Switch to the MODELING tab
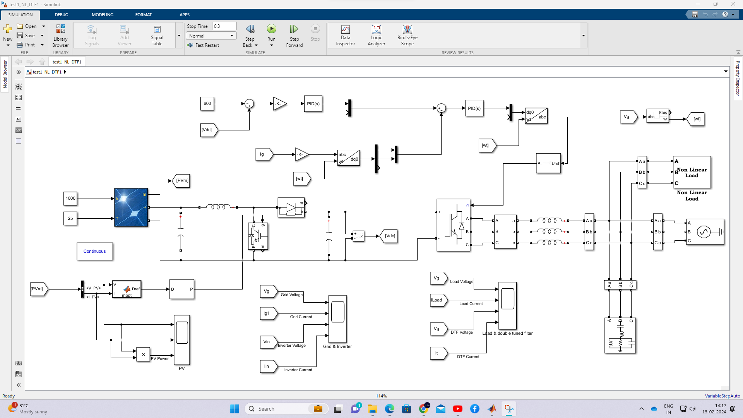The height and width of the screenshot is (418, 743). [x=102, y=15]
